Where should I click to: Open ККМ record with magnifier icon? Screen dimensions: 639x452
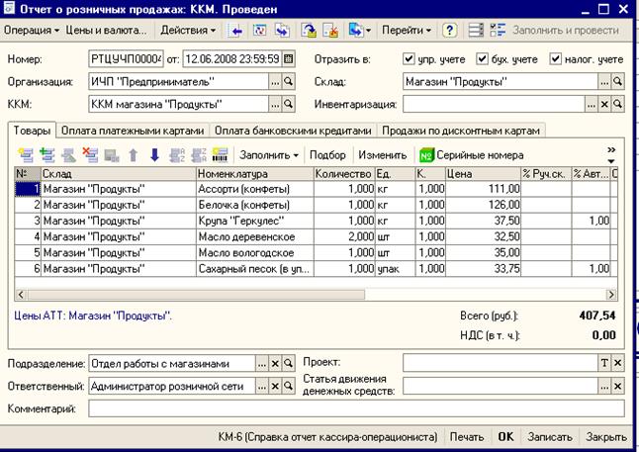288,104
